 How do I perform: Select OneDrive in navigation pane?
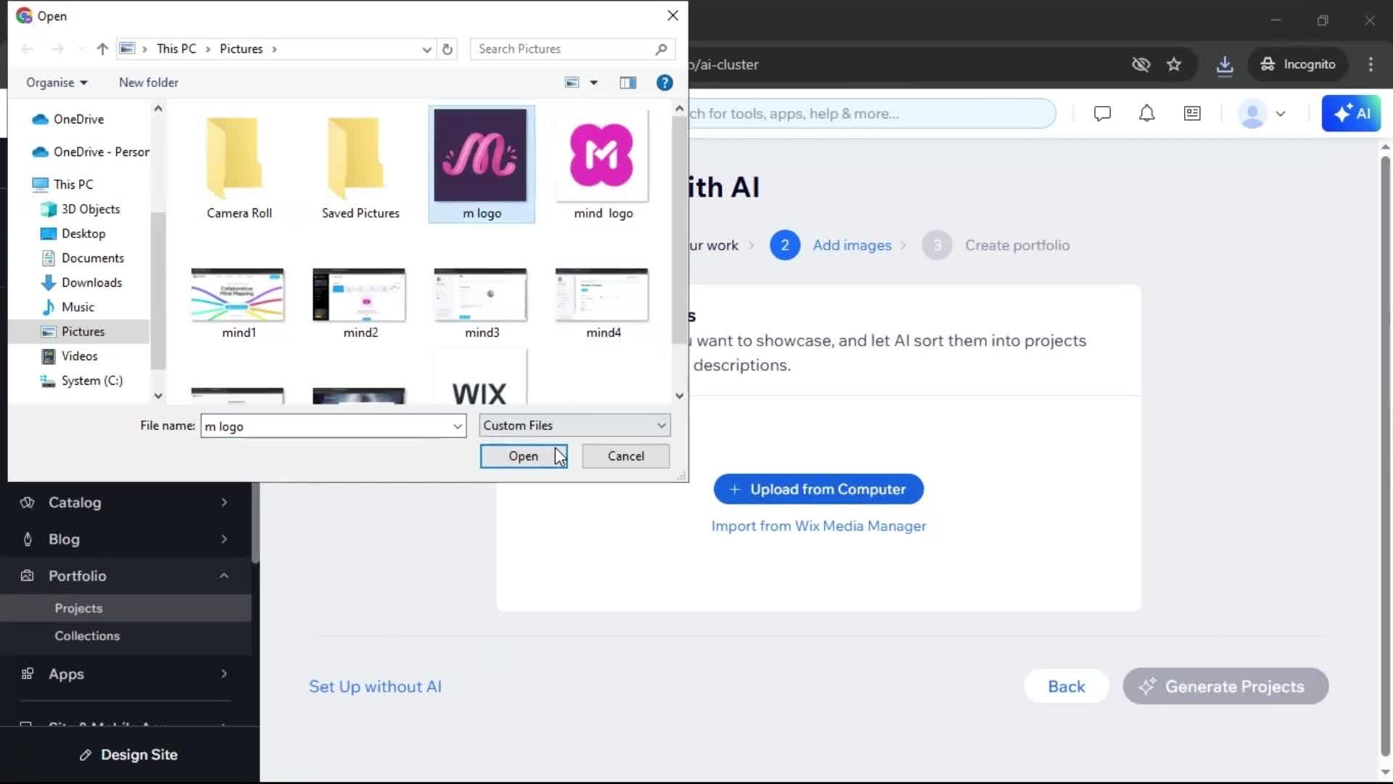pyautogui.click(x=78, y=119)
